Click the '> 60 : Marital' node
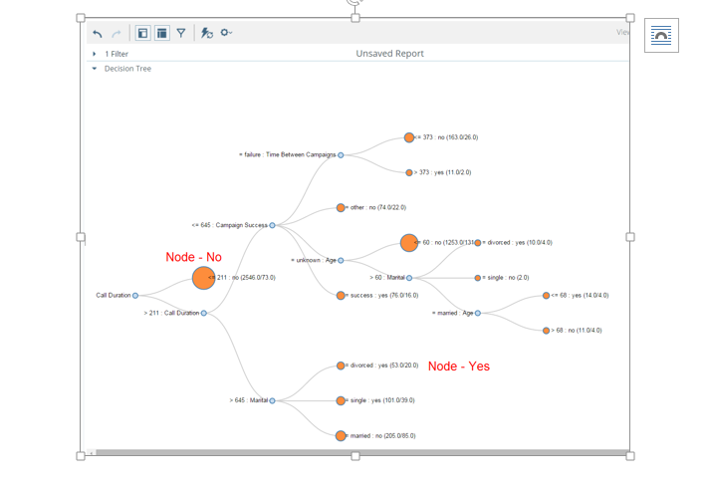The image size is (709, 487). [x=409, y=278]
